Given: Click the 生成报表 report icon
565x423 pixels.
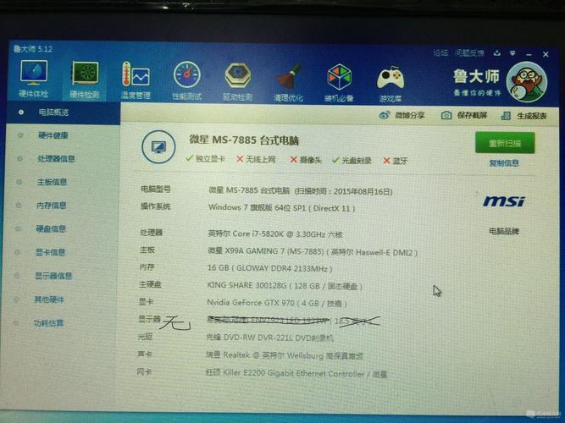Looking at the screenshot, I should point(506,116).
